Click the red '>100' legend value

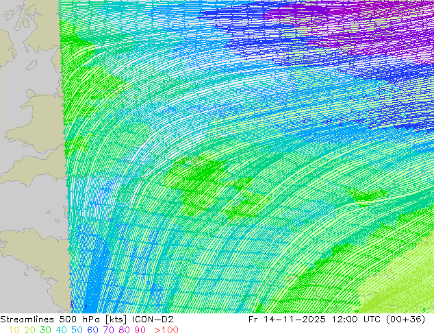[166, 331]
